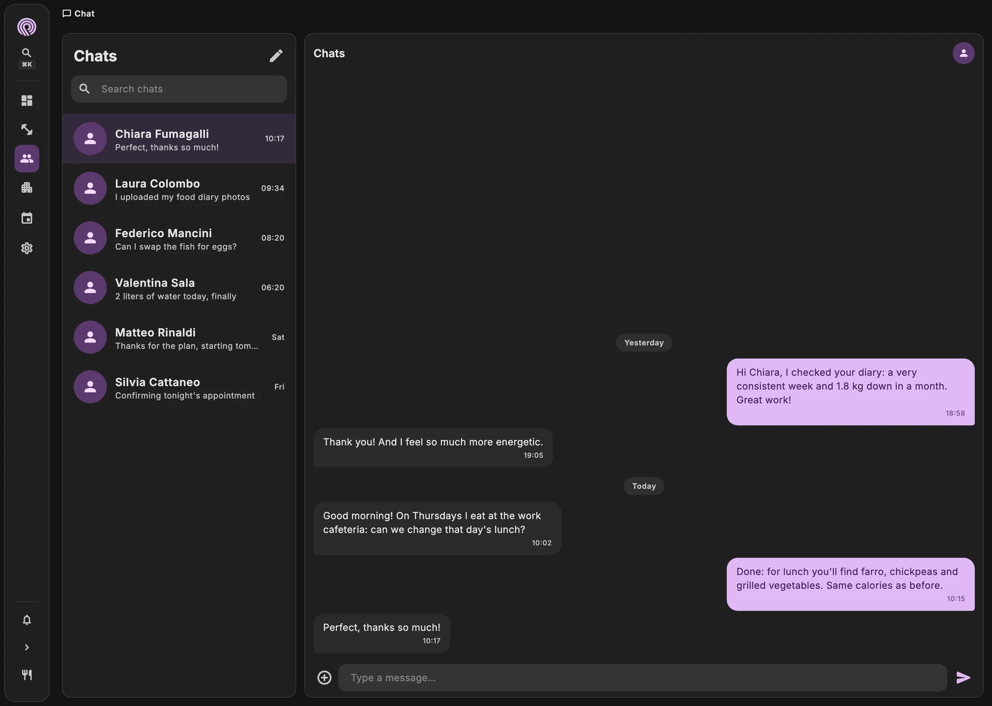This screenshot has height=706, width=992.
Task: Click the 'Hi Chiara, I checked your diary' message
Action: [851, 392]
